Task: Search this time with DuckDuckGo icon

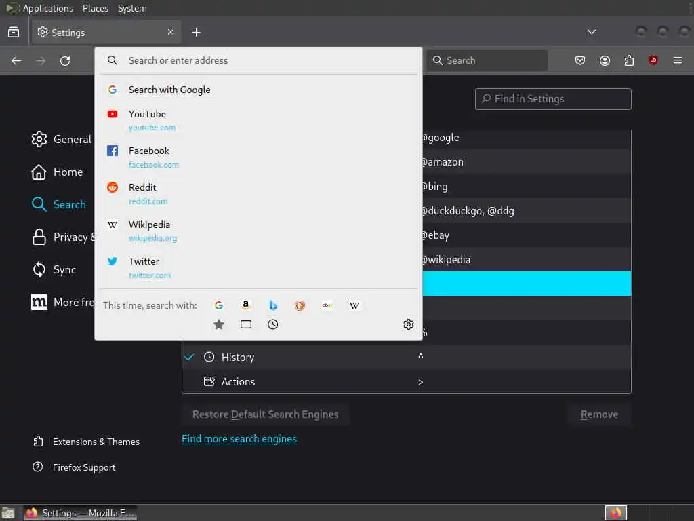Action: [x=300, y=305]
